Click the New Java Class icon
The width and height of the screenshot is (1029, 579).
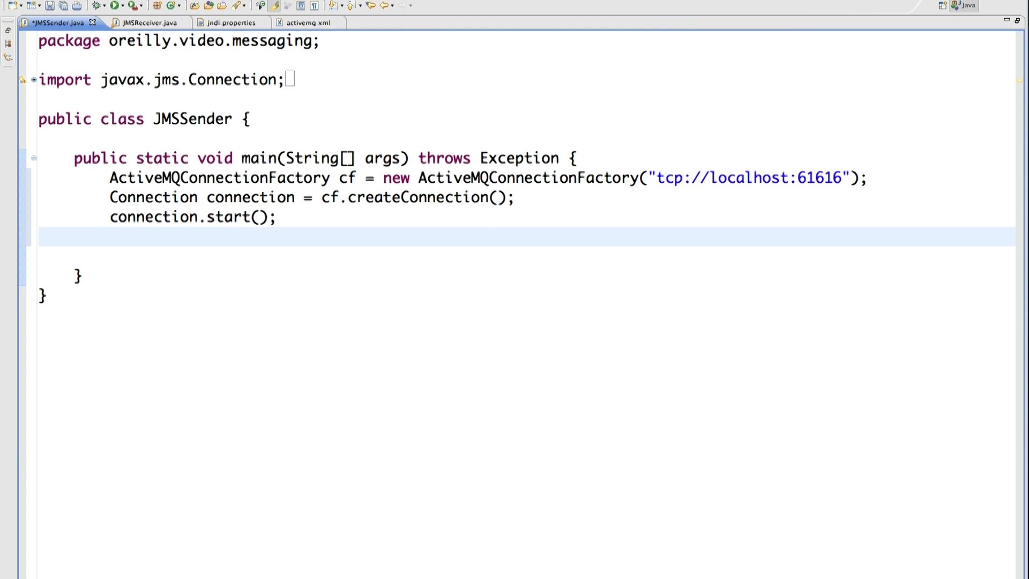click(x=170, y=5)
